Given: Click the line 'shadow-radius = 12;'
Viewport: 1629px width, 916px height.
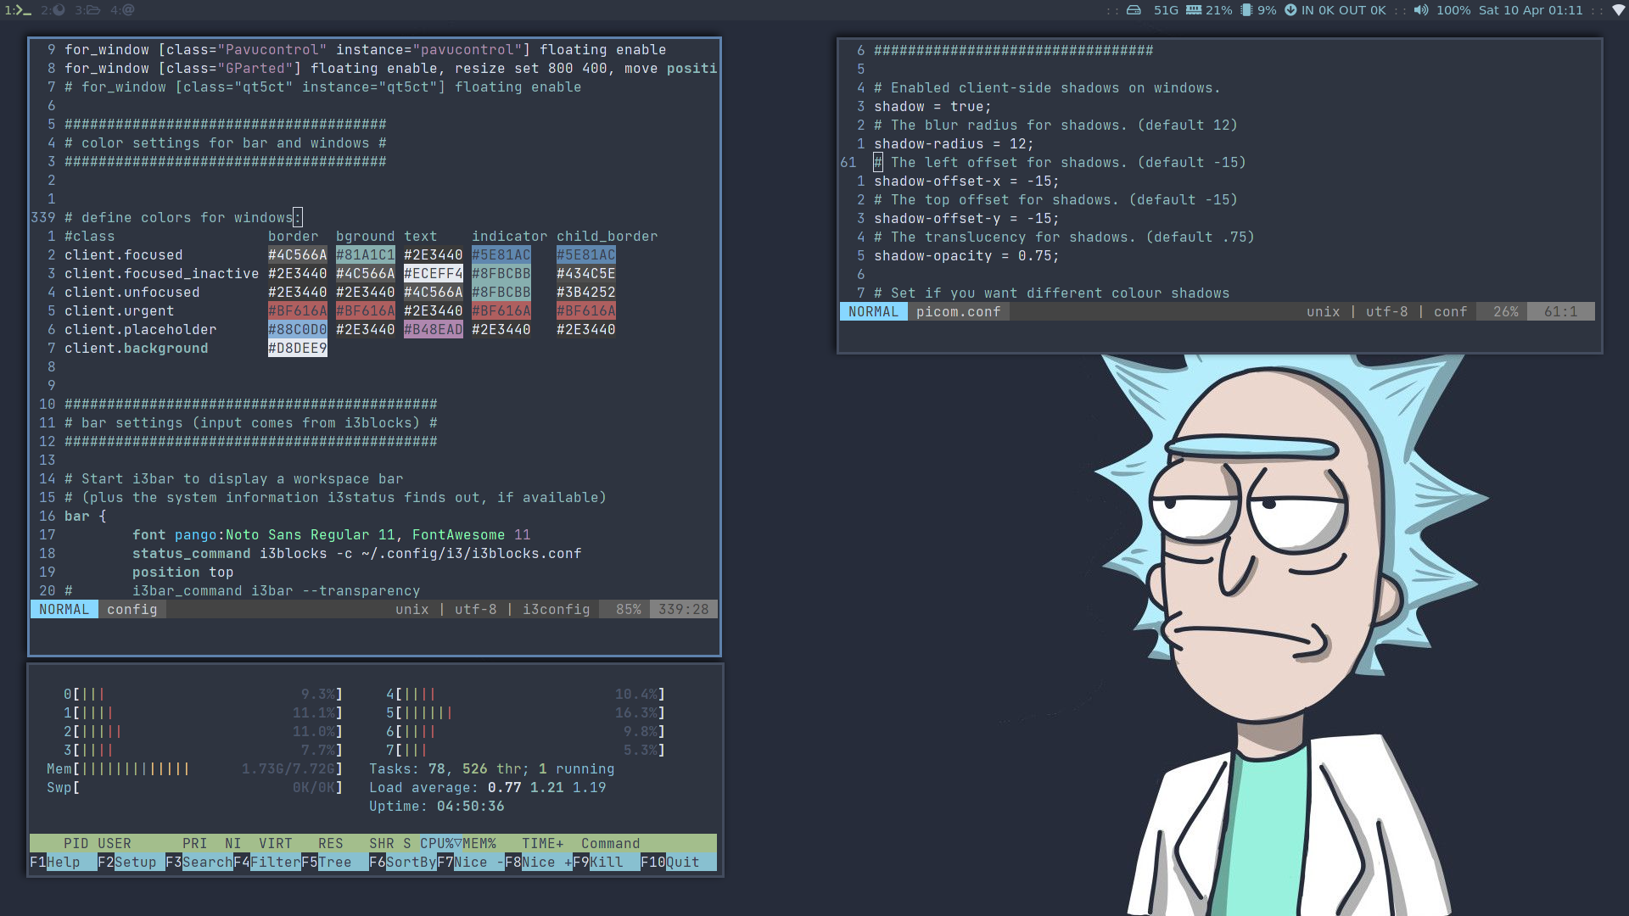Looking at the screenshot, I should pos(954,144).
